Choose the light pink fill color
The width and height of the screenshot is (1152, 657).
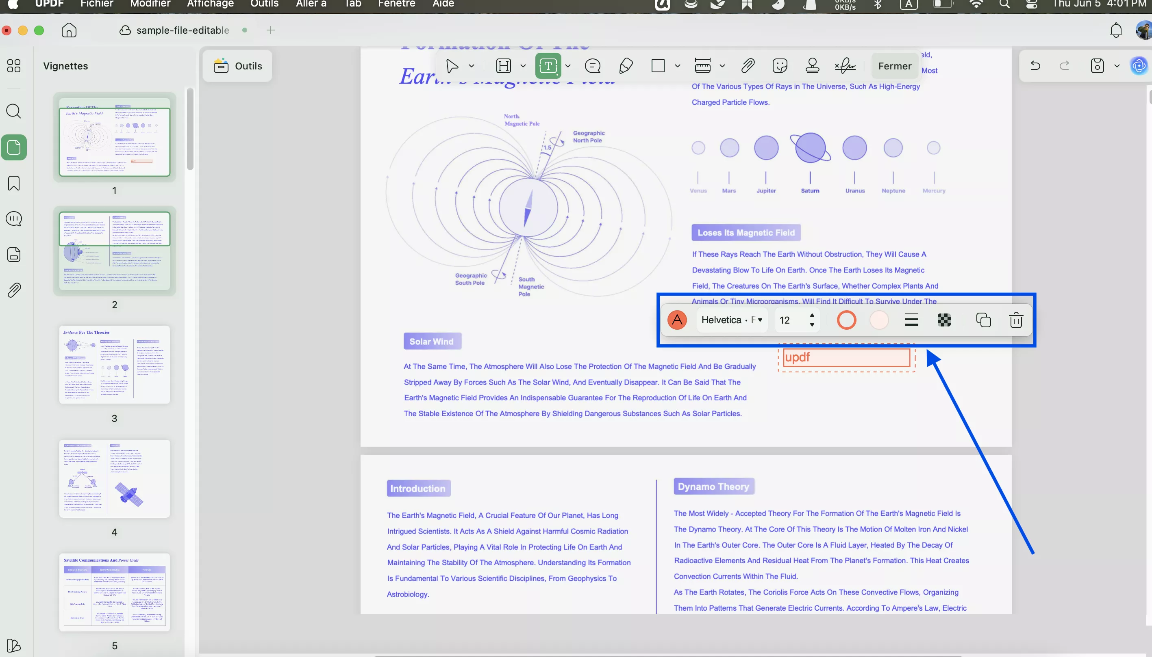tap(879, 320)
